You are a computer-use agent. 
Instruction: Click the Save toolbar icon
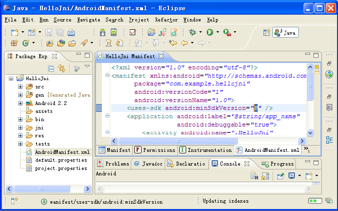49,32
